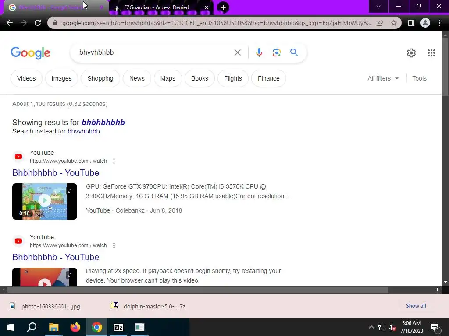Image resolution: width=449 pixels, height=336 pixels.
Task: Share this page from the address bar
Action: coord(380,23)
